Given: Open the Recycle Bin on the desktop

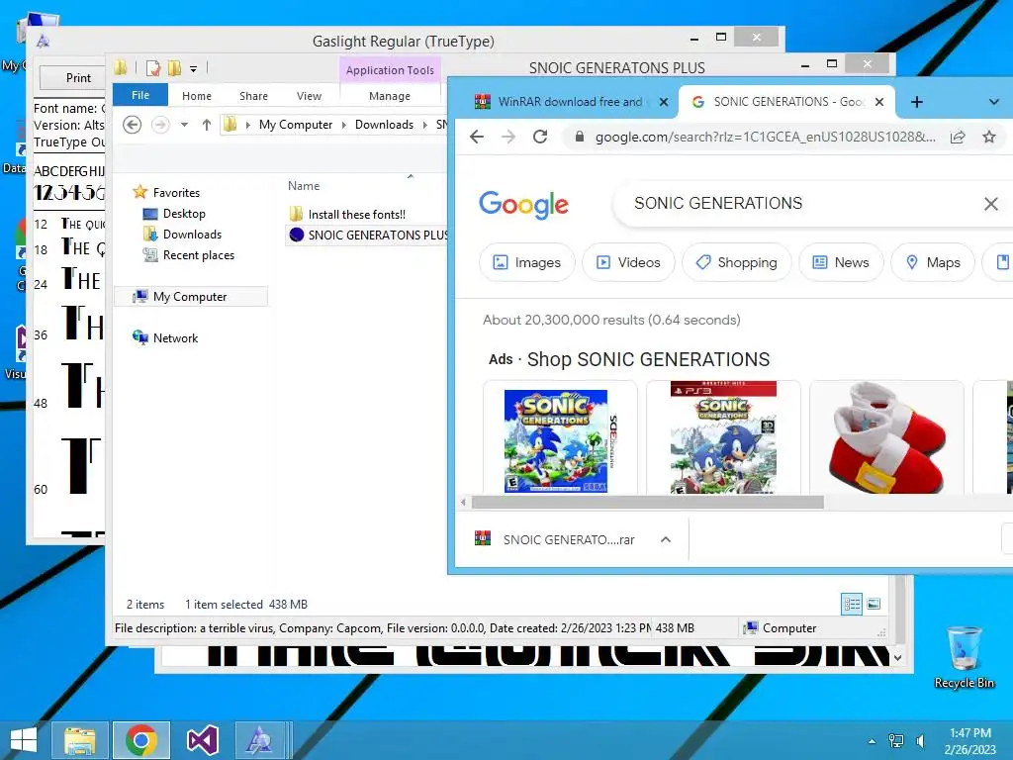Looking at the screenshot, I should (964, 657).
